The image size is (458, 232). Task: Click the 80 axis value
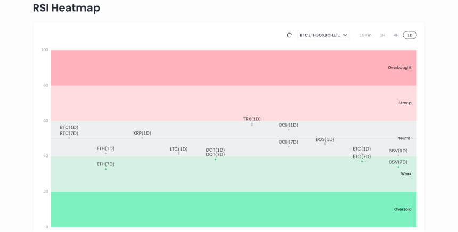(x=46, y=85)
